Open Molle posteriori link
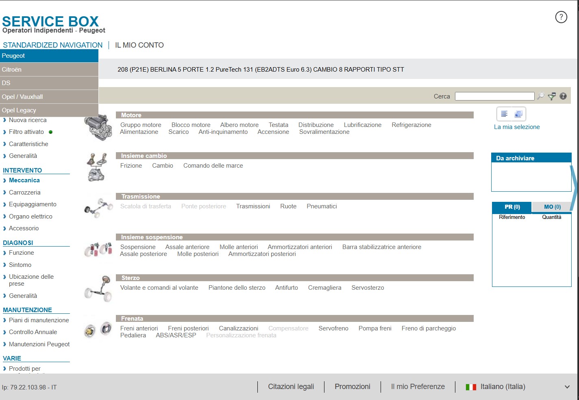579x400 pixels. 198,254
